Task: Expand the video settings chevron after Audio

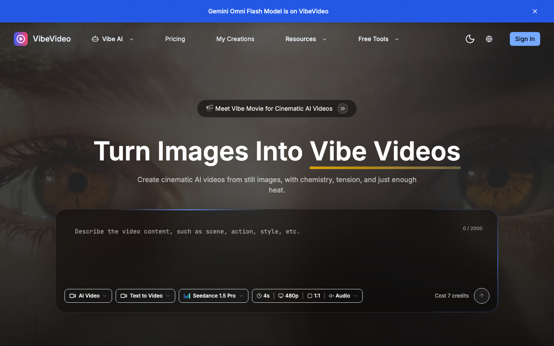Action: point(355,296)
